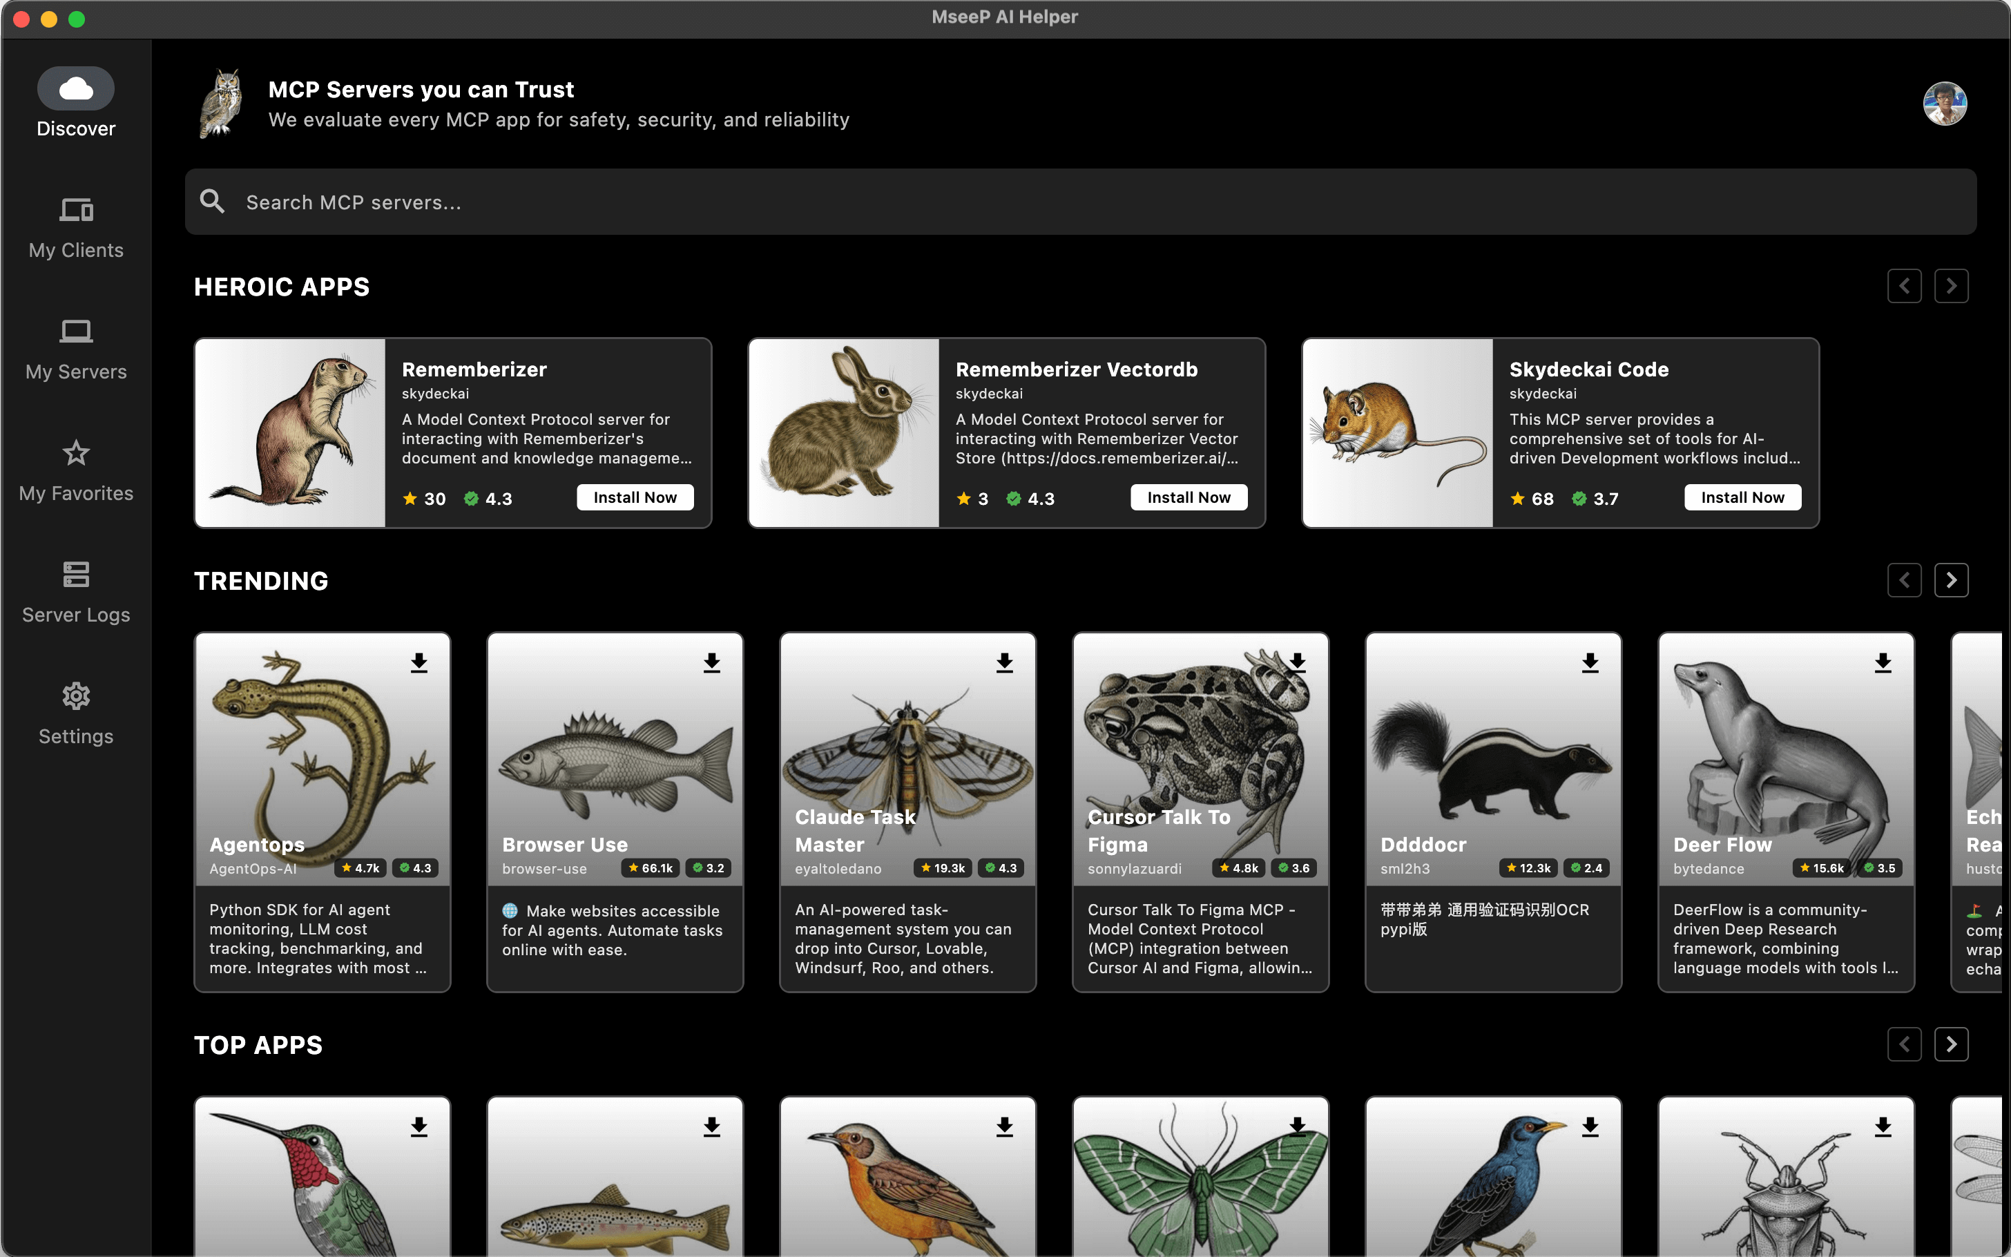Viewport: 2011px width, 1257px height.
Task: Open the Skydeckai Code mouse thumbnail
Action: (1398, 432)
